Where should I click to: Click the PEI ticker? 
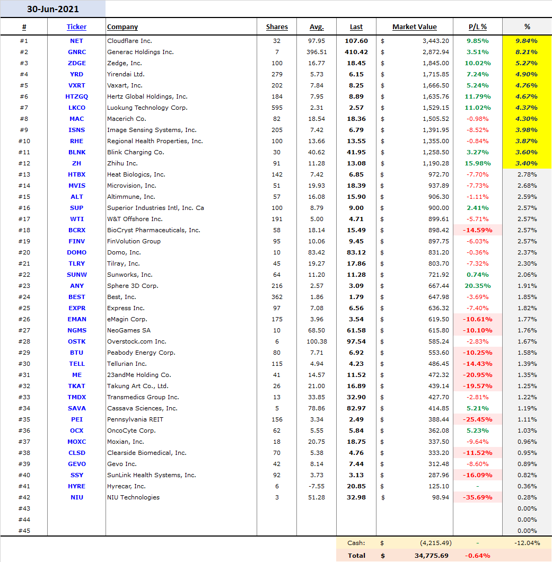[x=77, y=419]
